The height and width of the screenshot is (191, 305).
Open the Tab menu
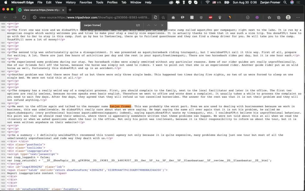124,2
